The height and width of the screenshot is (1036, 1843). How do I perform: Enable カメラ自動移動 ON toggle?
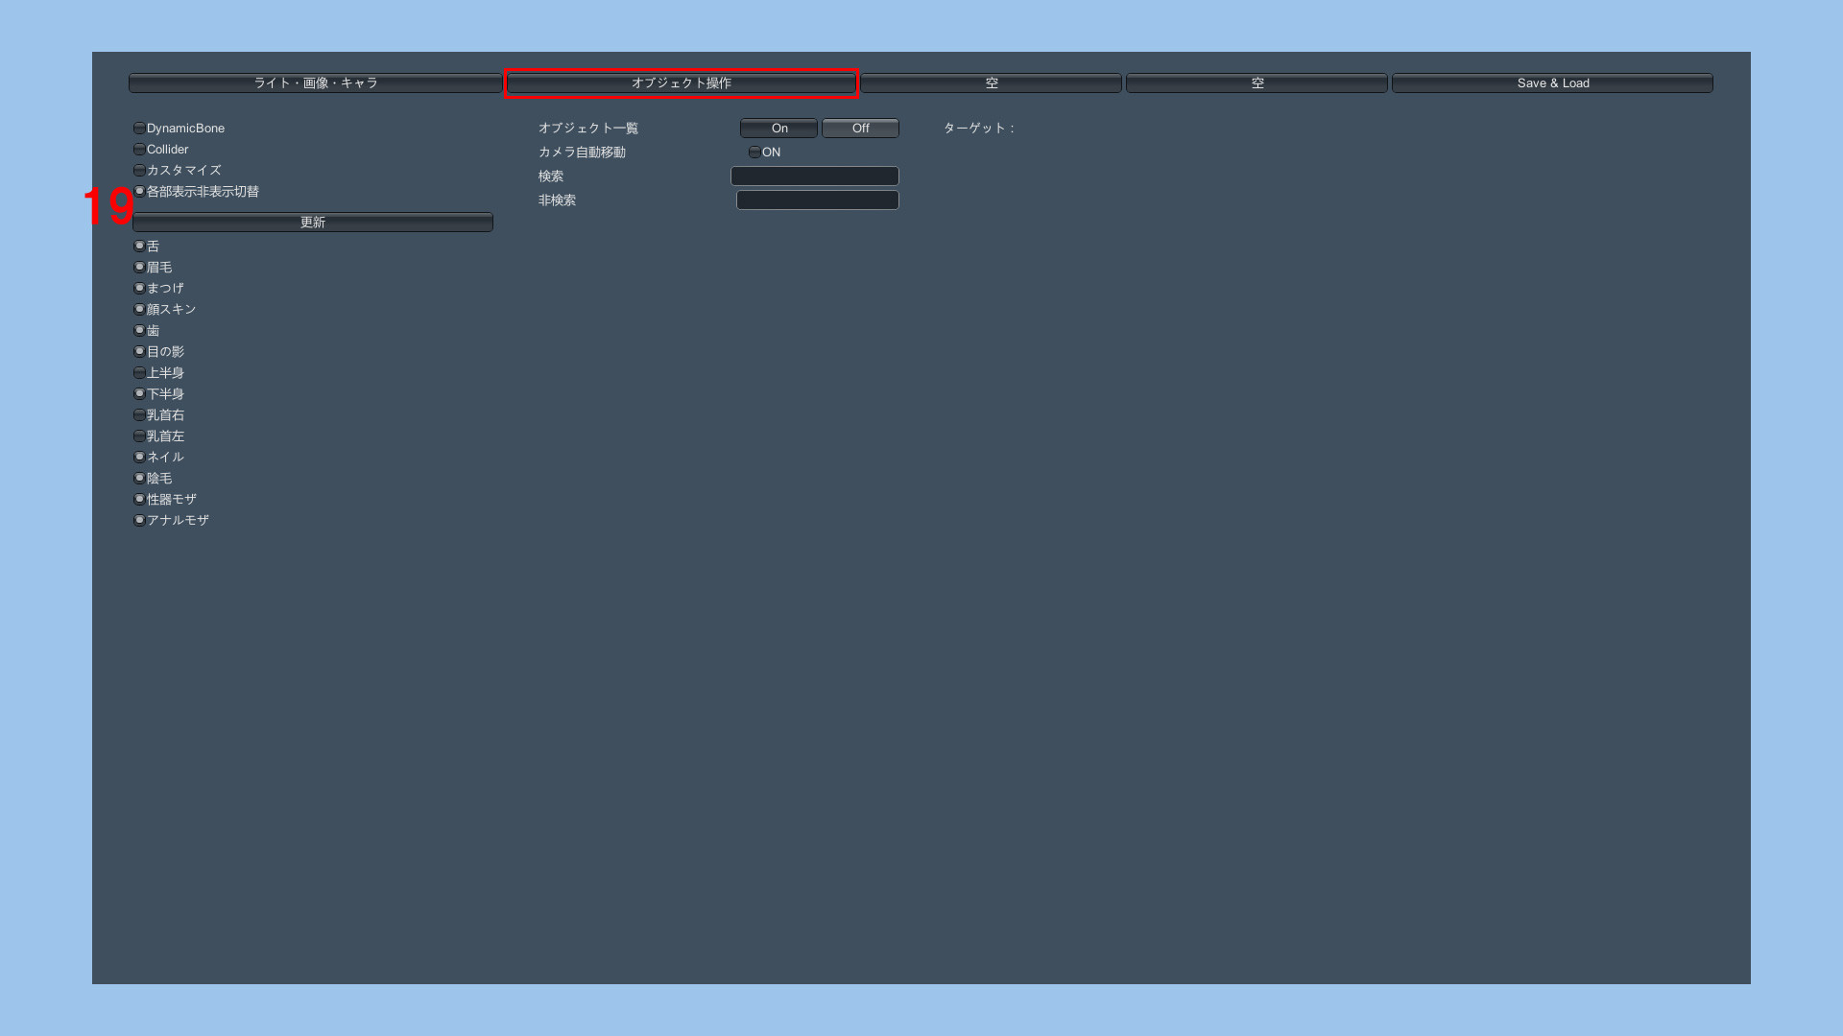[754, 152]
